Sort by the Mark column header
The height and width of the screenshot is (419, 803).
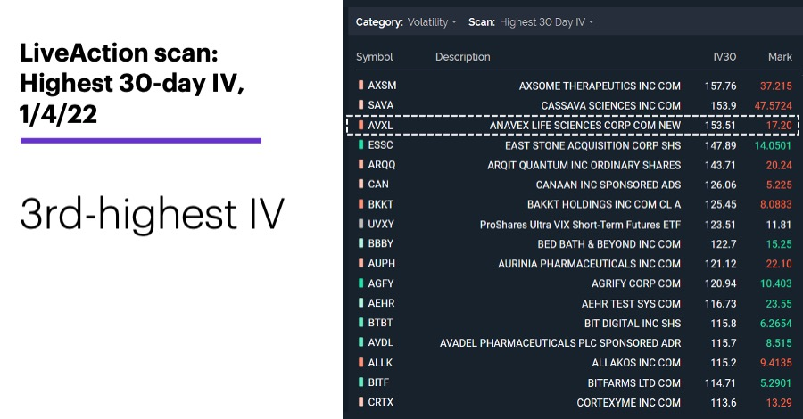click(780, 57)
